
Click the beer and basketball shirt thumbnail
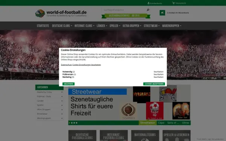coord(168,94)
